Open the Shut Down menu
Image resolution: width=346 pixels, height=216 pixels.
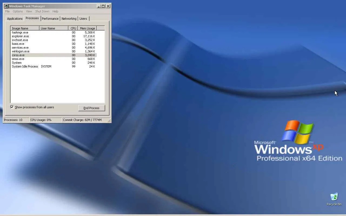click(x=42, y=11)
